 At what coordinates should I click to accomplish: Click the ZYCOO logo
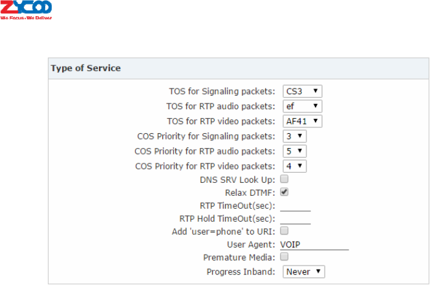coord(27,10)
